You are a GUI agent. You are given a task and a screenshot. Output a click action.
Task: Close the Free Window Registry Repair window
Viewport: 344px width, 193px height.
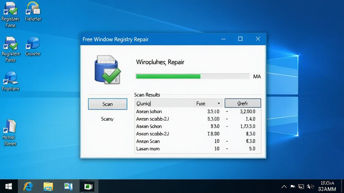pos(258,39)
